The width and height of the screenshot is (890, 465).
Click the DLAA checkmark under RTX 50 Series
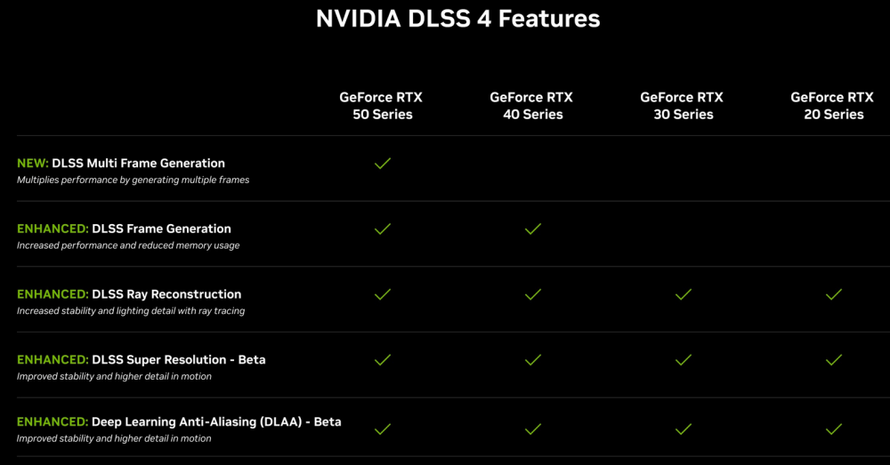click(383, 429)
